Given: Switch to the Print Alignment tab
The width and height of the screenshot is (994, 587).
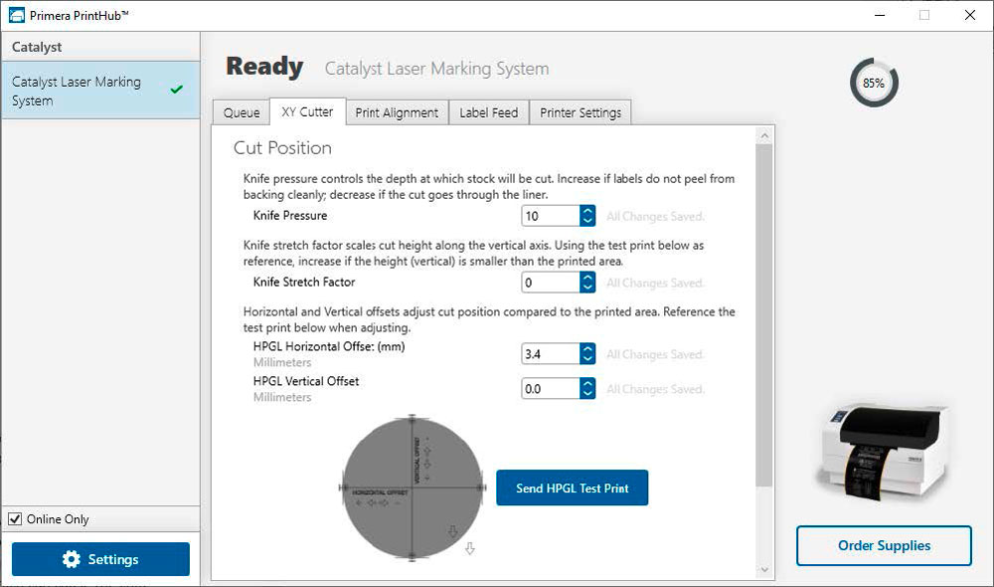Looking at the screenshot, I should (397, 113).
